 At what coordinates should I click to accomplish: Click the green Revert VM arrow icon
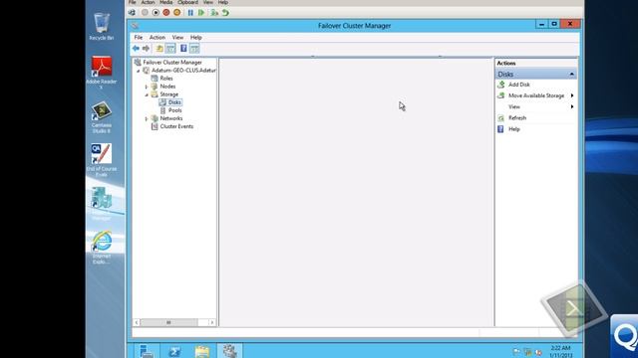pyautogui.click(x=225, y=13)
